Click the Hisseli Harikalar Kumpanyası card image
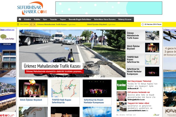Viewport: 176px width, 117px height. click(97, 88)
